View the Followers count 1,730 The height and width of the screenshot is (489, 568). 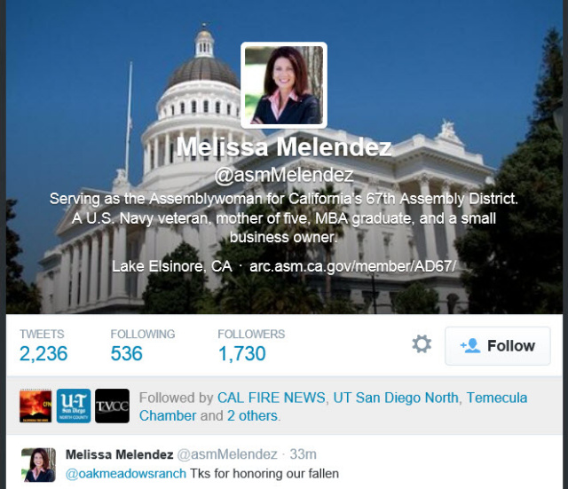pyautogui.click(x=242, y=353)
